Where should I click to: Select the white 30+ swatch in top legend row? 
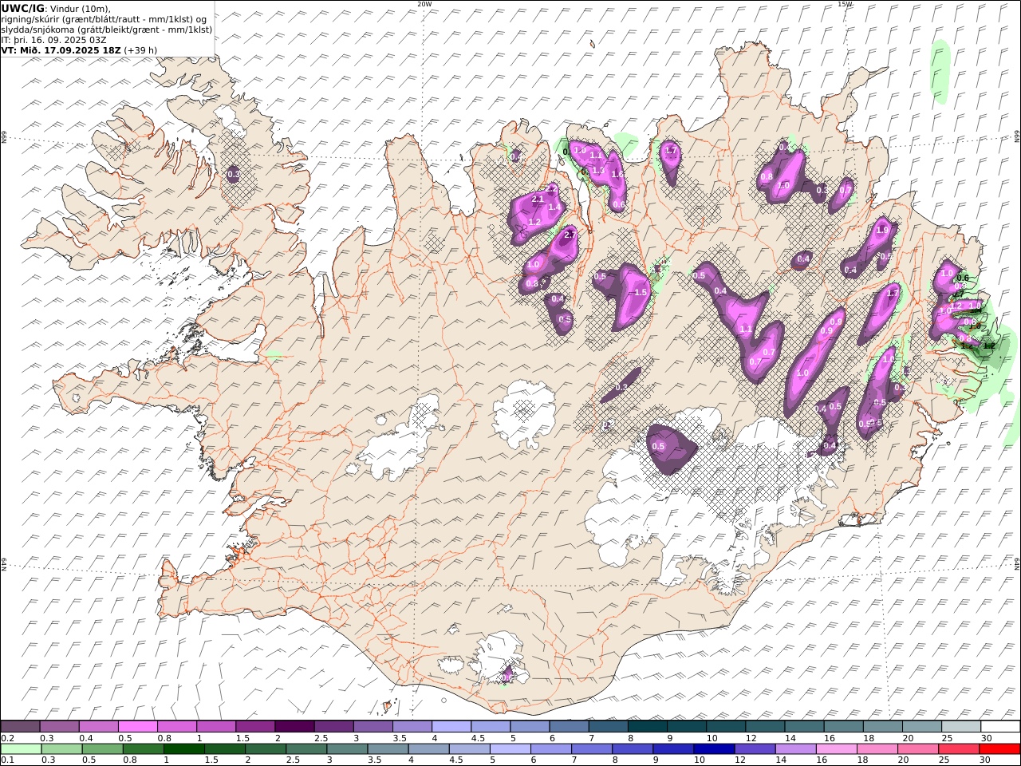coord(1000,726)
